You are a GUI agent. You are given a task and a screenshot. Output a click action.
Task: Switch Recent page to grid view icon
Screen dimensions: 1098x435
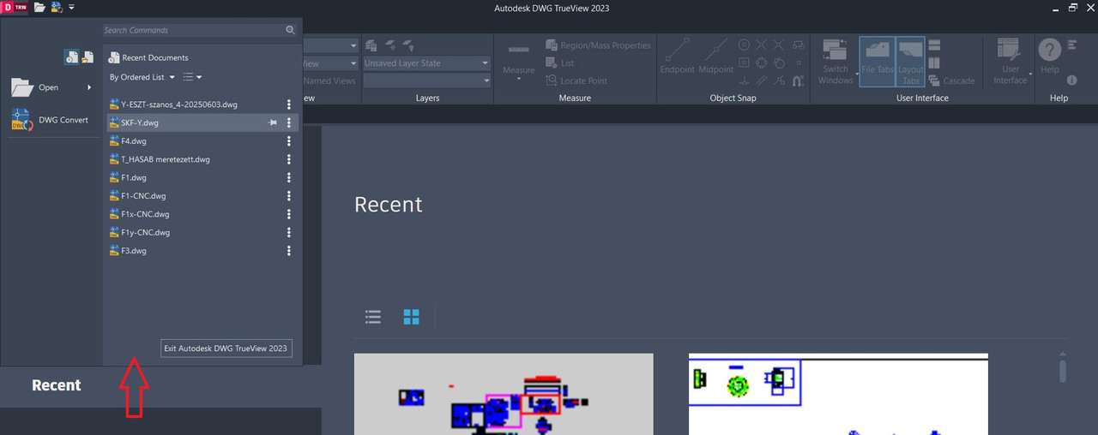pyautogui.click(x=411, y=317)
